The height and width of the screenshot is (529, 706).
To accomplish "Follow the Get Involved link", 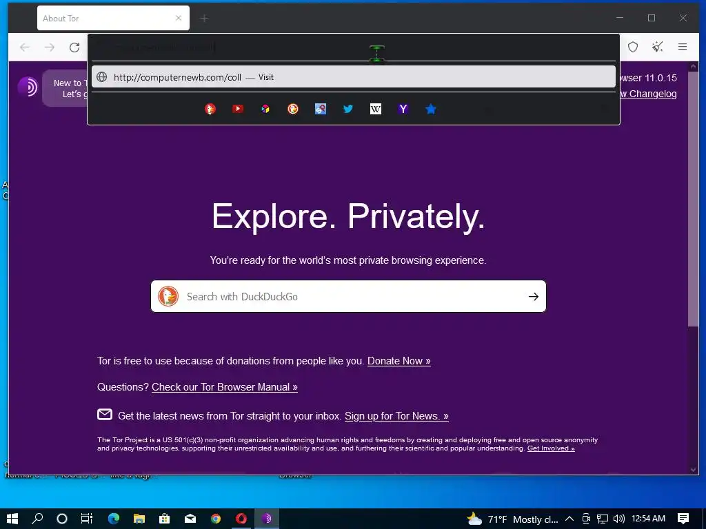I will click(551, 448).
